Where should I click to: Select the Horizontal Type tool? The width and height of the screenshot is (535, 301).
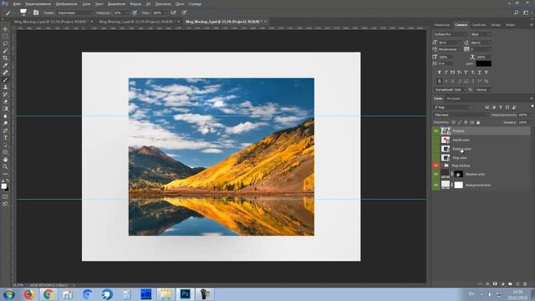click(5, 137)
